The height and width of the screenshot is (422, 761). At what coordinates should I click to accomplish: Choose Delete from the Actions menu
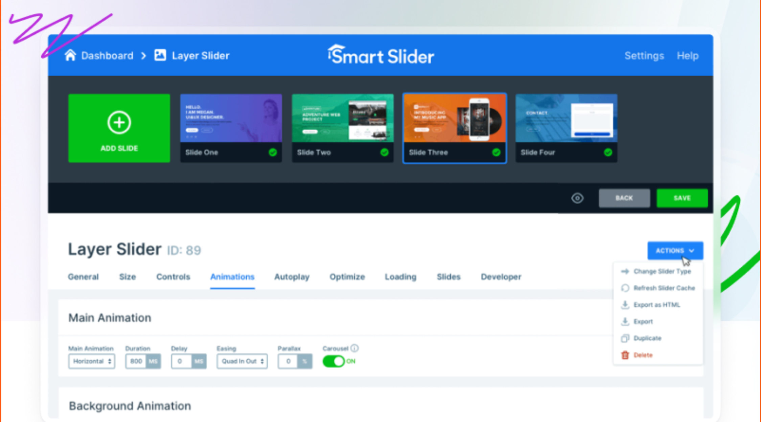[x=658, y=355]
